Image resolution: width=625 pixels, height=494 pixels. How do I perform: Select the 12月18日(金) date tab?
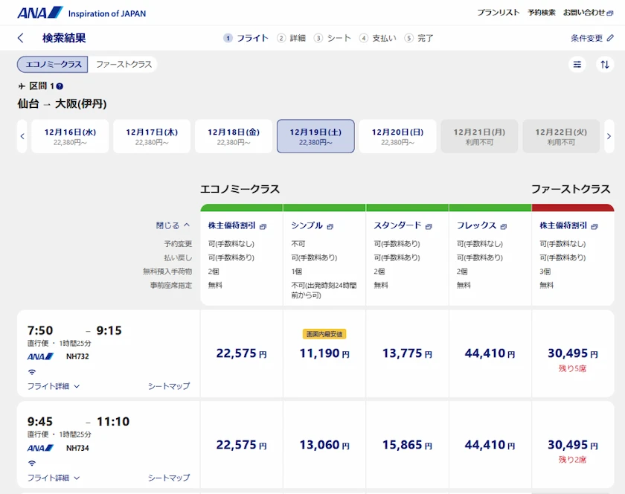[x=234, y=136]
